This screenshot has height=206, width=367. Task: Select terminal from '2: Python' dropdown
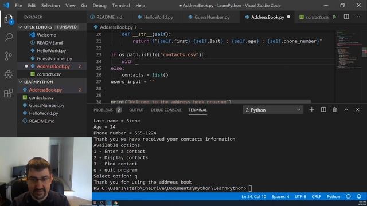click(273, 110)
